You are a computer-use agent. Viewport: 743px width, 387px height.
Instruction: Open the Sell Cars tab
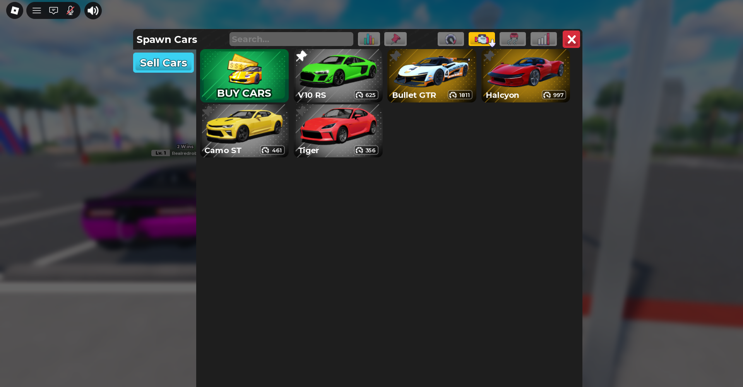164,63
